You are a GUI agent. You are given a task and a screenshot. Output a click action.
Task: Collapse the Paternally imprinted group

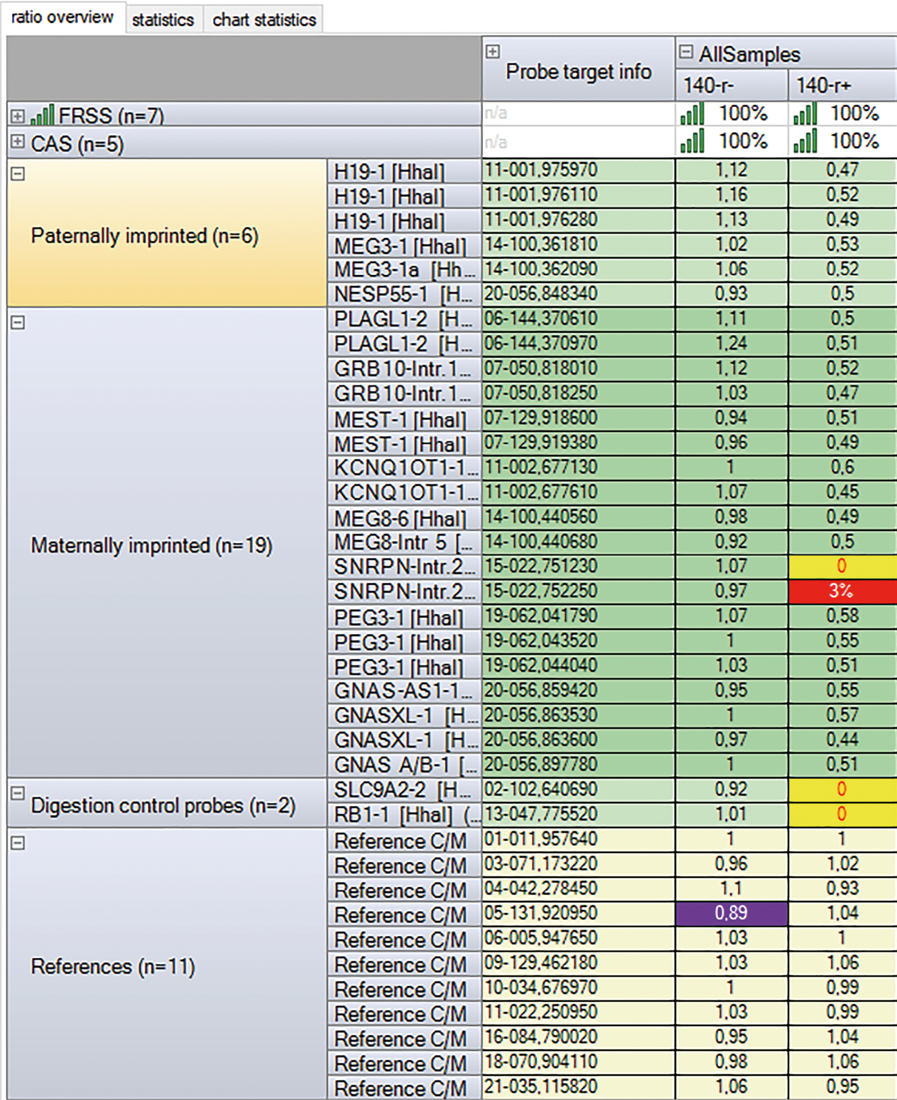click(x=18, y=173)
